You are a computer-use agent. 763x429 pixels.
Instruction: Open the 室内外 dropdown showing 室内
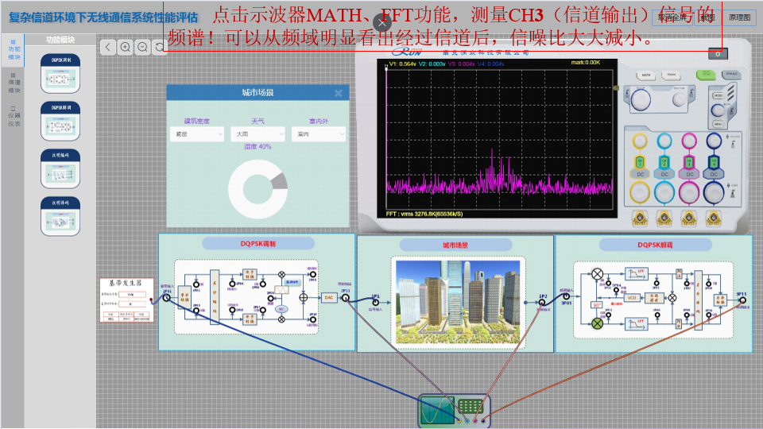[x=319, y=135]
